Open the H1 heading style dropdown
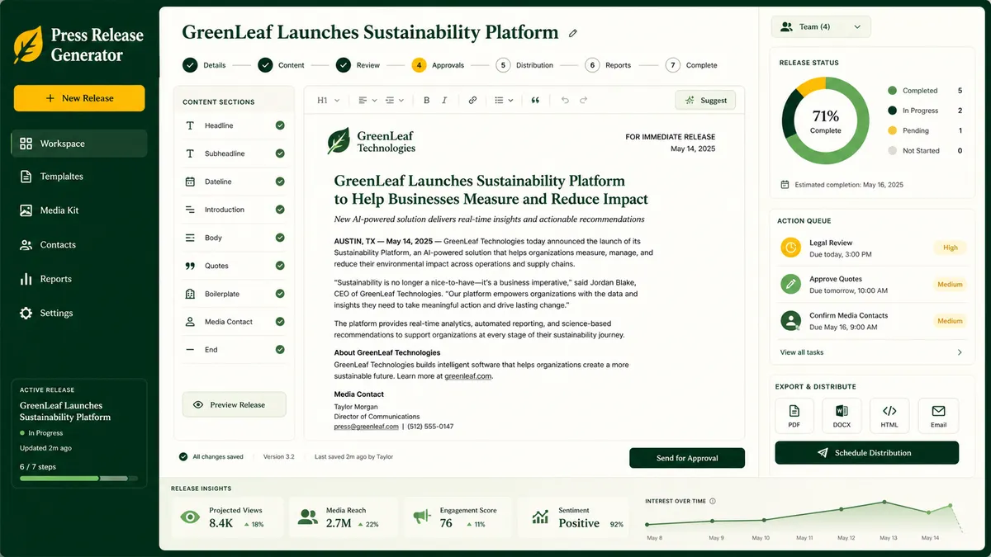The height and width of the screenshot is (557, 991). (328, 100)
